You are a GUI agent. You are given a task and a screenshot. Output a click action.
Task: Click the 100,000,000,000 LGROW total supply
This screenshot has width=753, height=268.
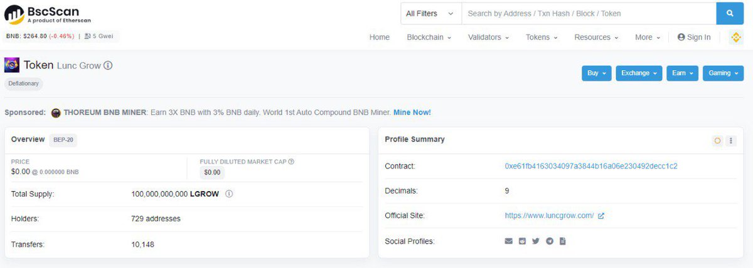click(x=175, y=194)
